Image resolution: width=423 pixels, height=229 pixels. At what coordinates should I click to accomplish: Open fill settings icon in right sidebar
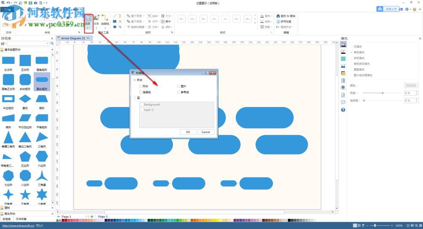pos(343,44)
